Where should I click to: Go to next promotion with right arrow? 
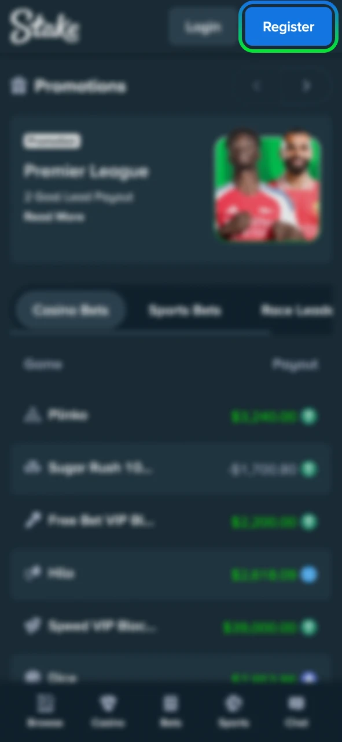pyautogui.click(x=307, y=86)
